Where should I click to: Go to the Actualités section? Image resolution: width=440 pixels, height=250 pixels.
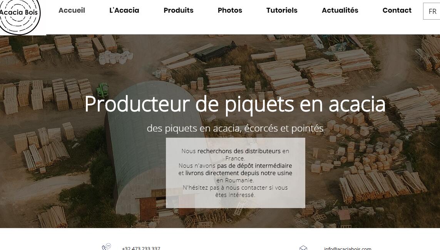coord(340,10)
